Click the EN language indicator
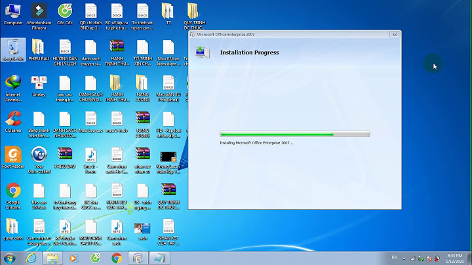 395,258
